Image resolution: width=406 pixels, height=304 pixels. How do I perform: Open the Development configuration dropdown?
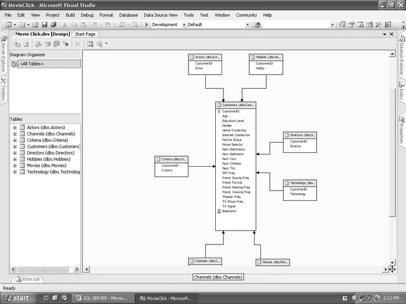184,25
